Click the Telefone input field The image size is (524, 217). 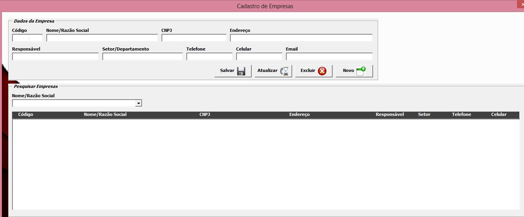click(209, 56)
